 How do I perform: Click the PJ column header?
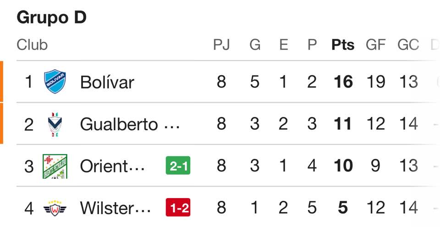coord(221,45)
